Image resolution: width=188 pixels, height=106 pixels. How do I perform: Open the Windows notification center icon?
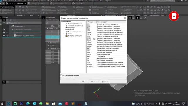click(x=184, y=104)
